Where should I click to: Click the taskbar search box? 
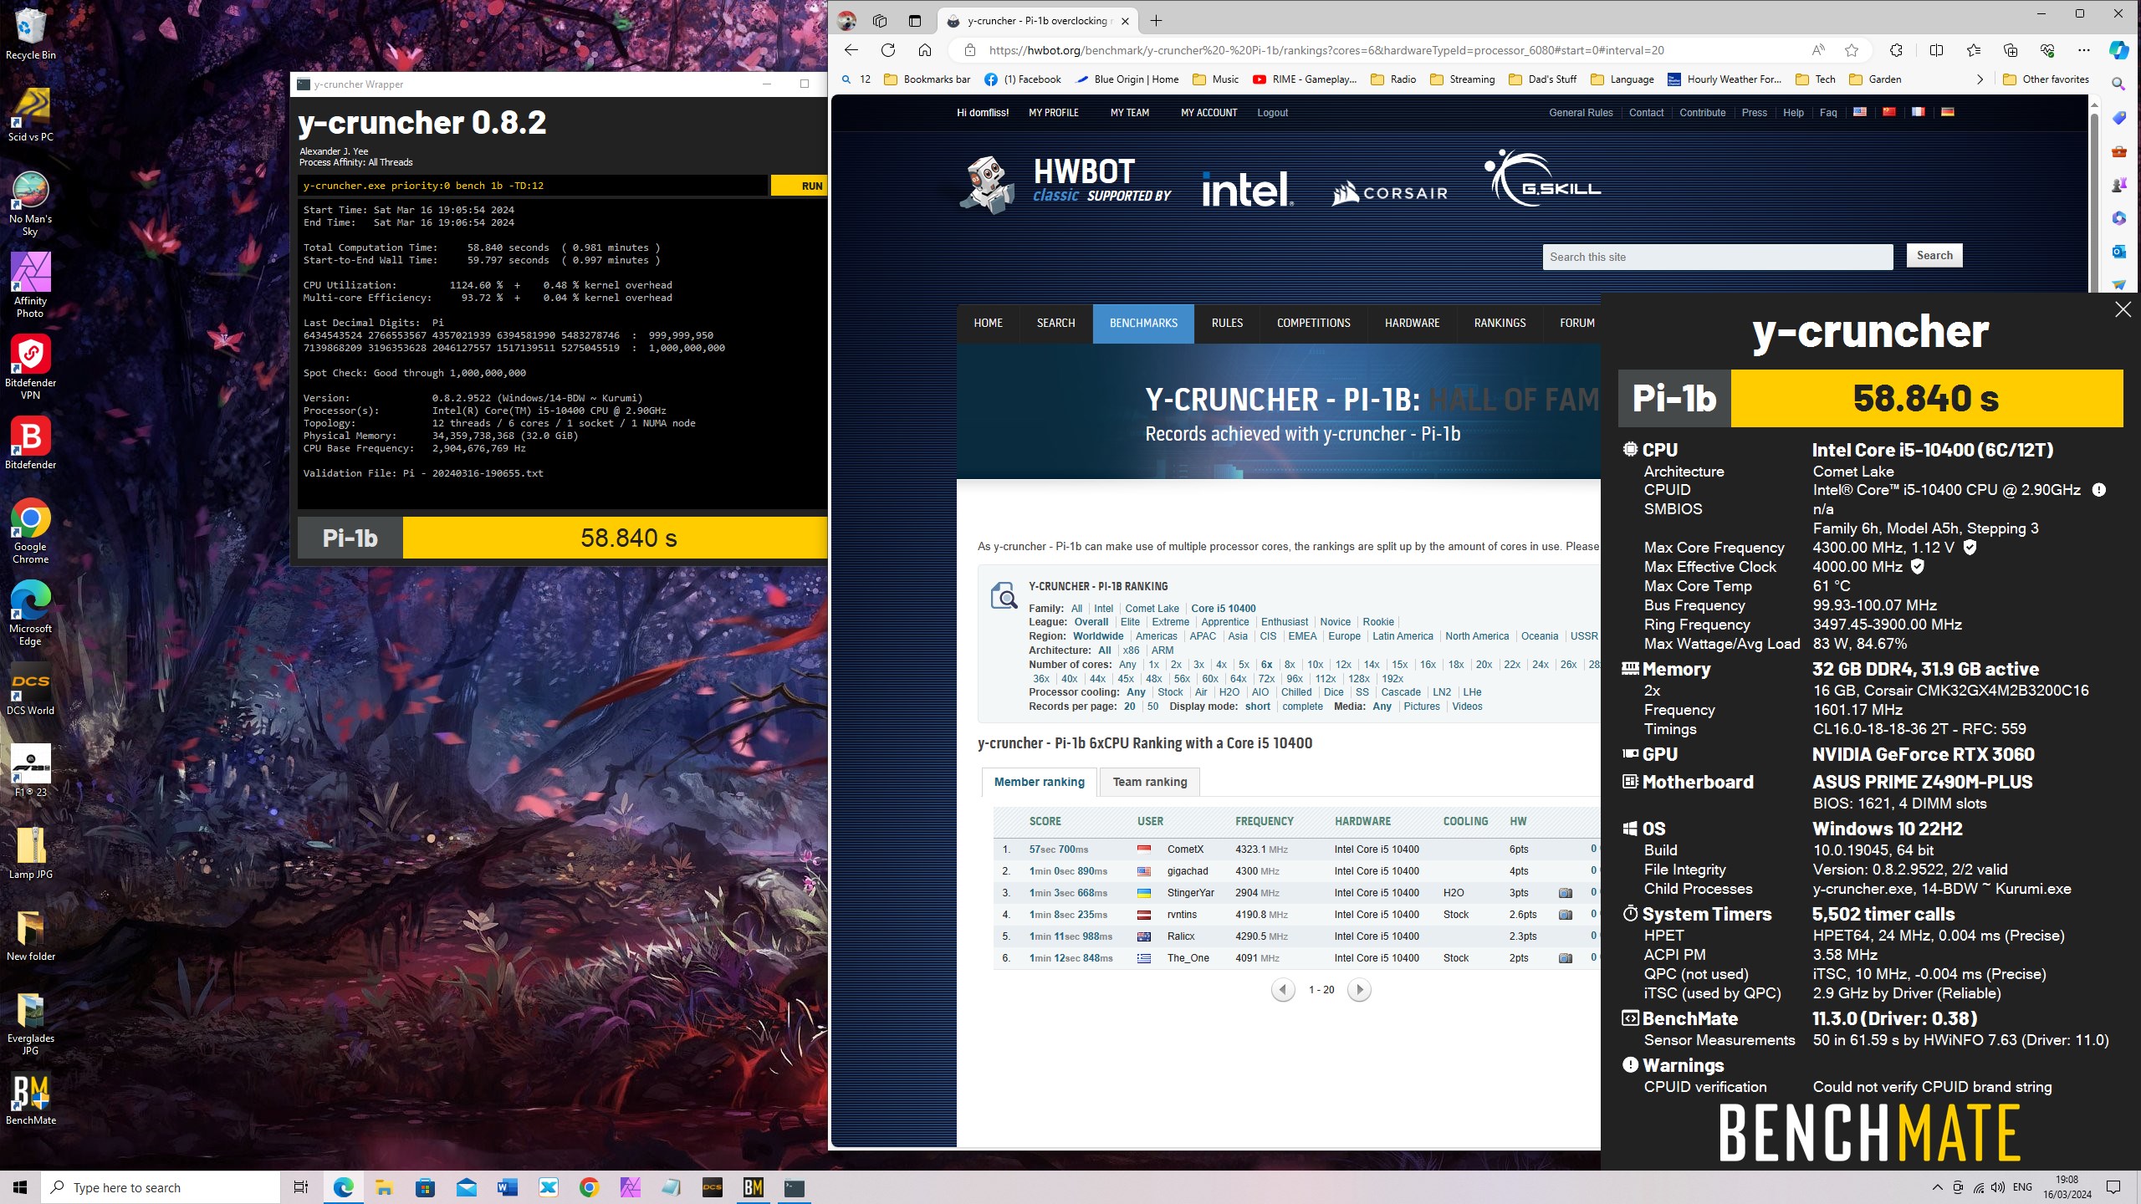coord(161,1187)
